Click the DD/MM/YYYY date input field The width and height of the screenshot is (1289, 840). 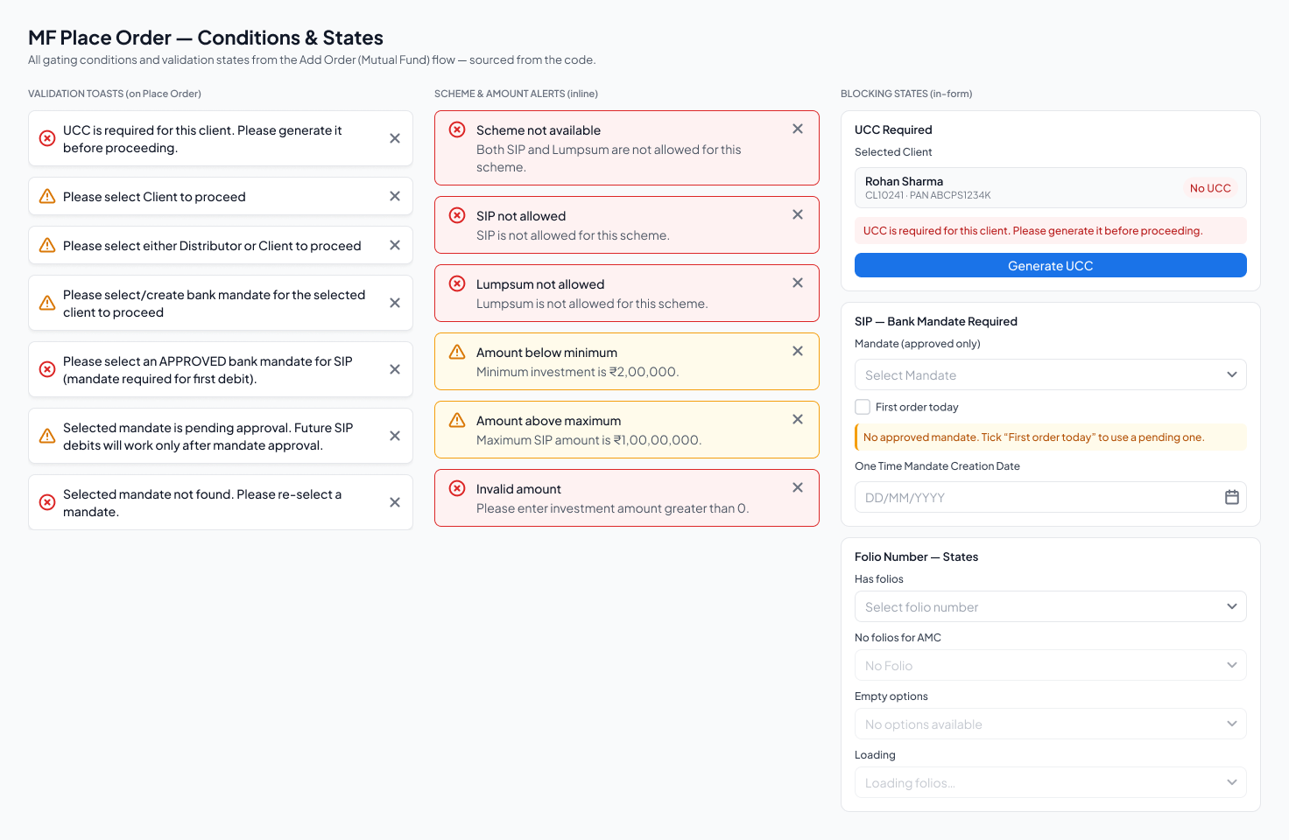click(x=1051, y=497)
